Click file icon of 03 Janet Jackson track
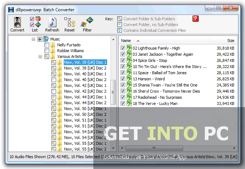The image size is (245, 169). click(129, 54)
